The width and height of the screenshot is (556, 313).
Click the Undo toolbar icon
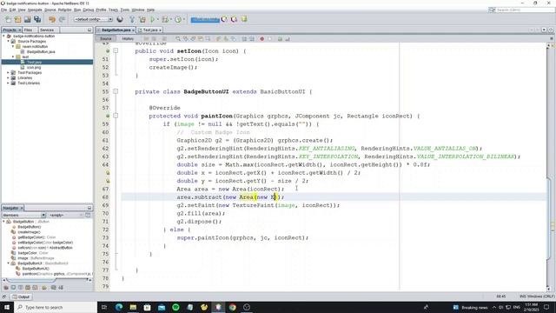(52, 19)
